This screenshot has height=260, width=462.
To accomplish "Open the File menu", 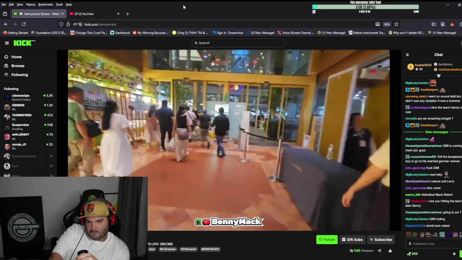I will (4, 4).
